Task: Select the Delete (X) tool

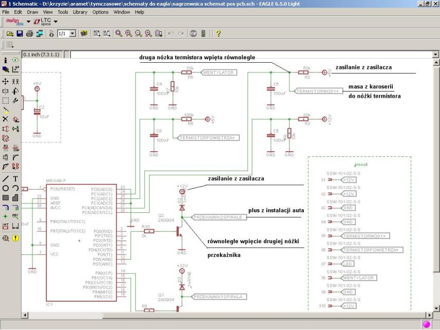Action: pyautogui.click(x=6, y=119)
